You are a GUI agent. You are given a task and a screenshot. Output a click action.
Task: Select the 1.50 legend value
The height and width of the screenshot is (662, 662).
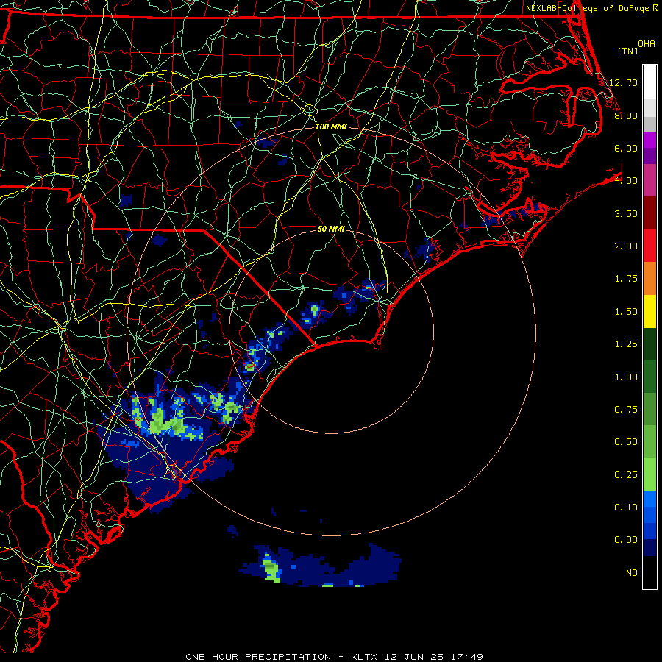coord(625,312)
